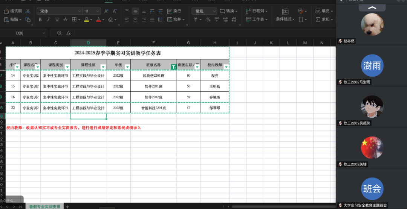Click participant 软工2202关锋's avatar
The height and width of the screenshot is (209, 407).
click(372, 148)
